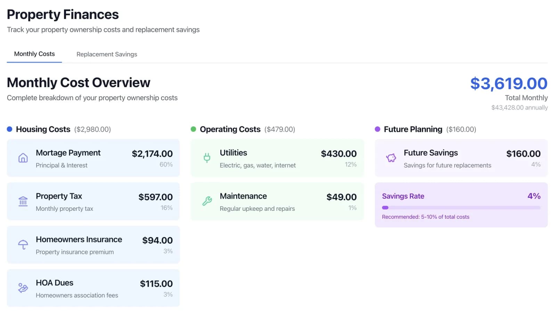Click the Savings Rate label
This screenshot has height=311, width=556.
point(403,196)
